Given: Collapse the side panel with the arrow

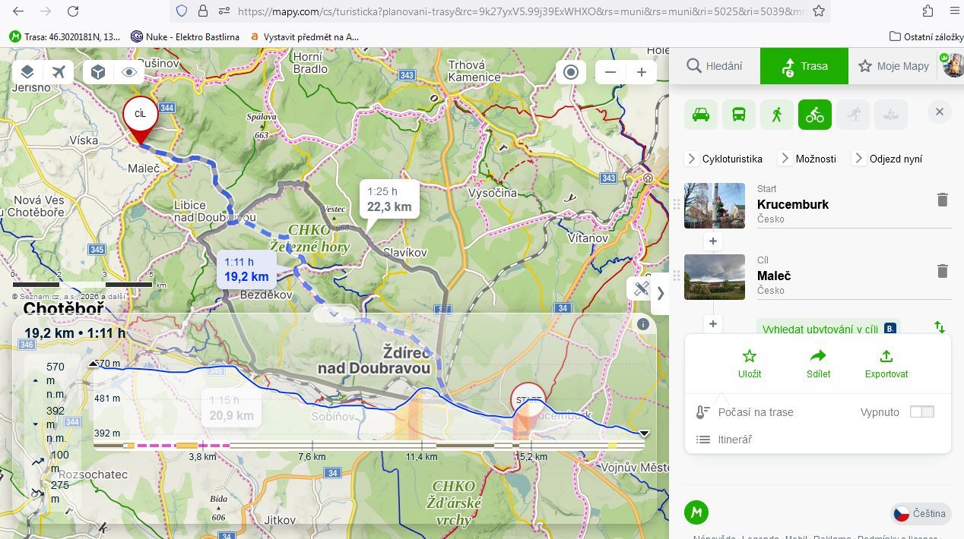Looking at the screenshot, I should click(661, 293).
